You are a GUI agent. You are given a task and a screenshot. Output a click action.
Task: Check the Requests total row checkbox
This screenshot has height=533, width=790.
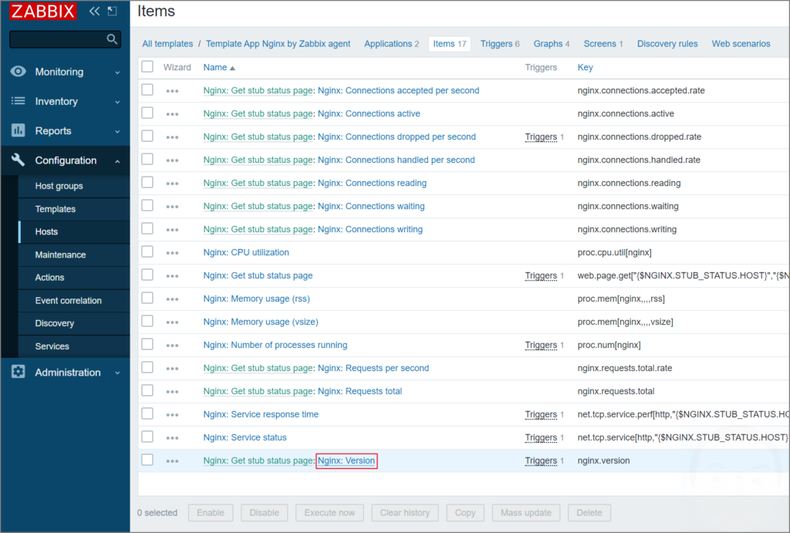147,390
